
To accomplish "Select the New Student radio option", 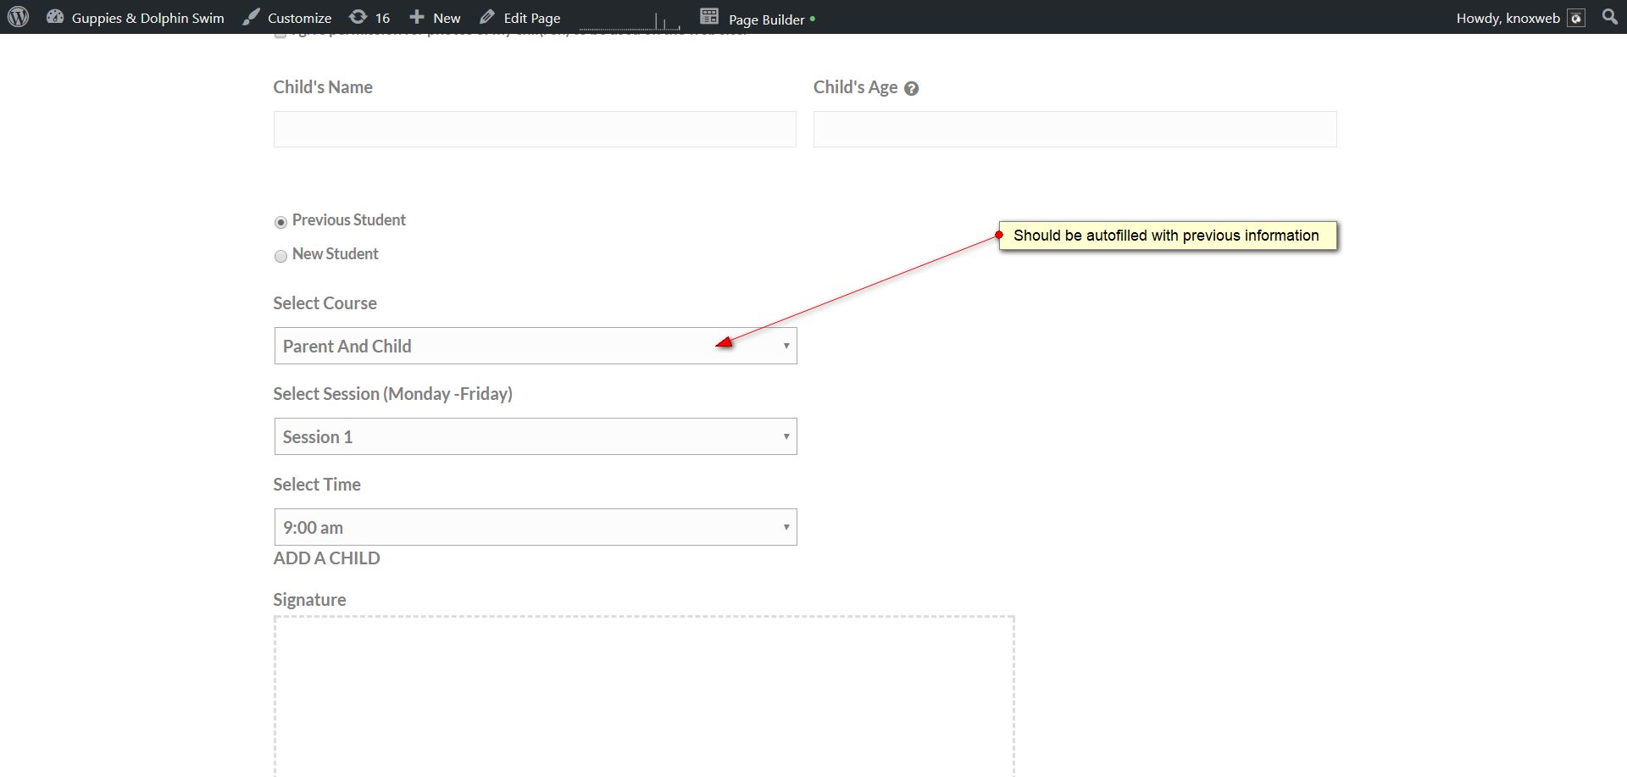I will (x=280, y=256).
